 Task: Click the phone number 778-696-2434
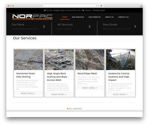[x=98, y=10]
